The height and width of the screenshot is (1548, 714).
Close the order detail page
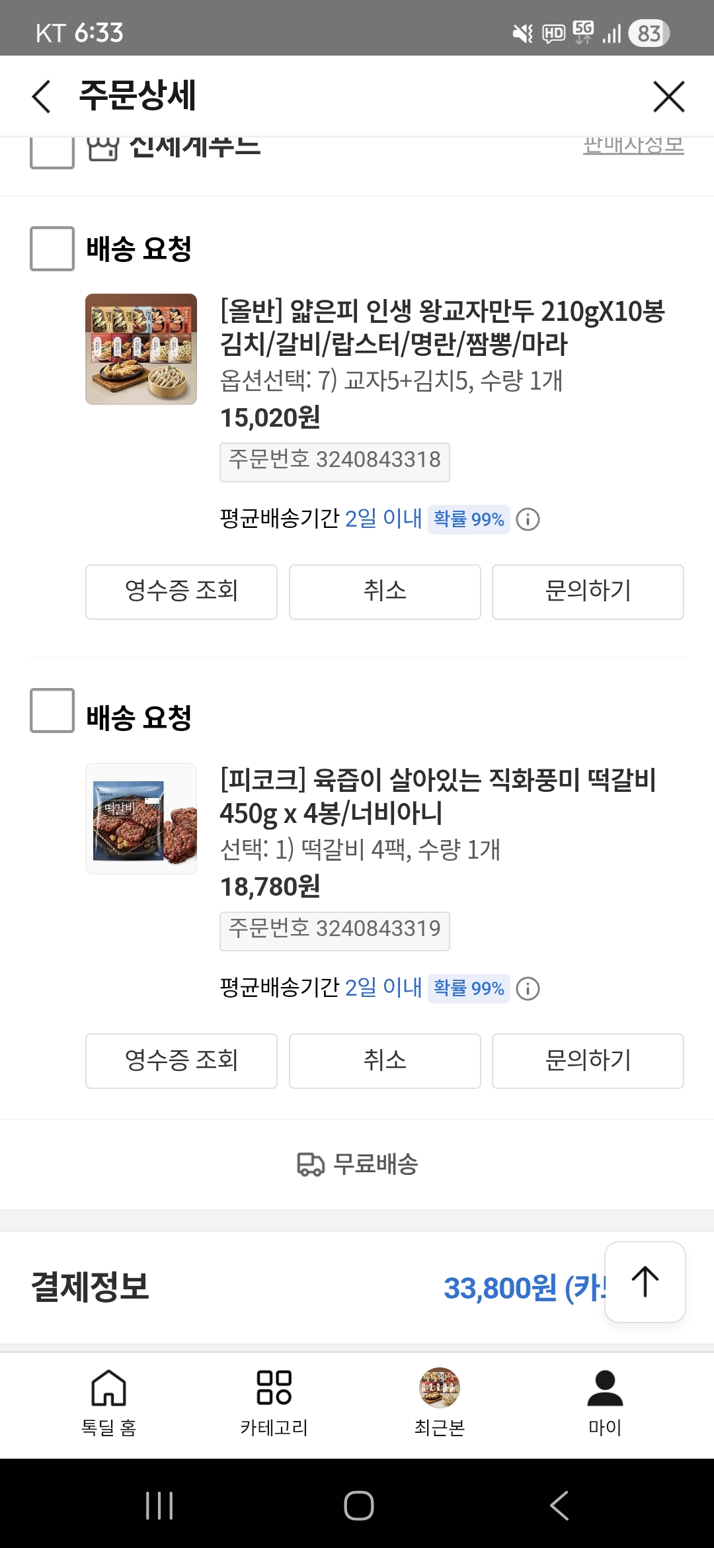click(x=668, y=97)
